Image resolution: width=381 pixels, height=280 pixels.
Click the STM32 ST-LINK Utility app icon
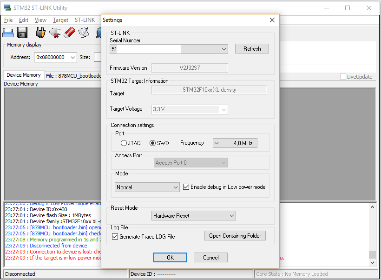(7, 8)
